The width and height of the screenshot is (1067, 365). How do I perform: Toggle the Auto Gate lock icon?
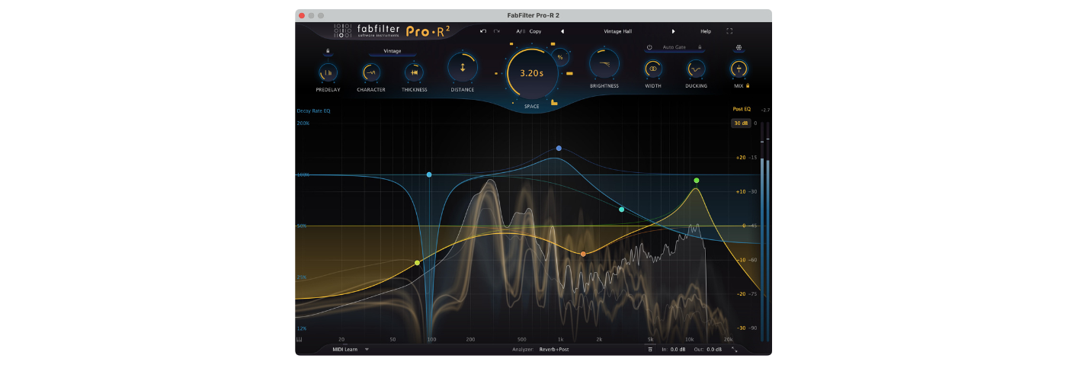(700, 47)
